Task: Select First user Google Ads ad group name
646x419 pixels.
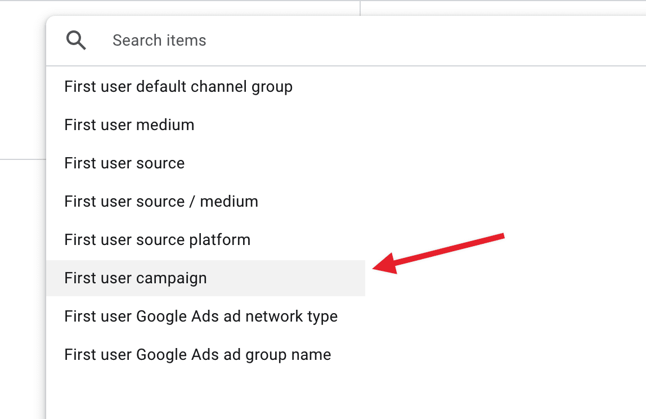Action: 198,355
